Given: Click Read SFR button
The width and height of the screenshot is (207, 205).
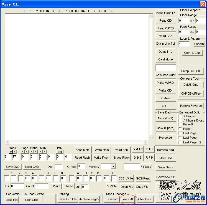Looking at the screenshot, I should point(121,150).
